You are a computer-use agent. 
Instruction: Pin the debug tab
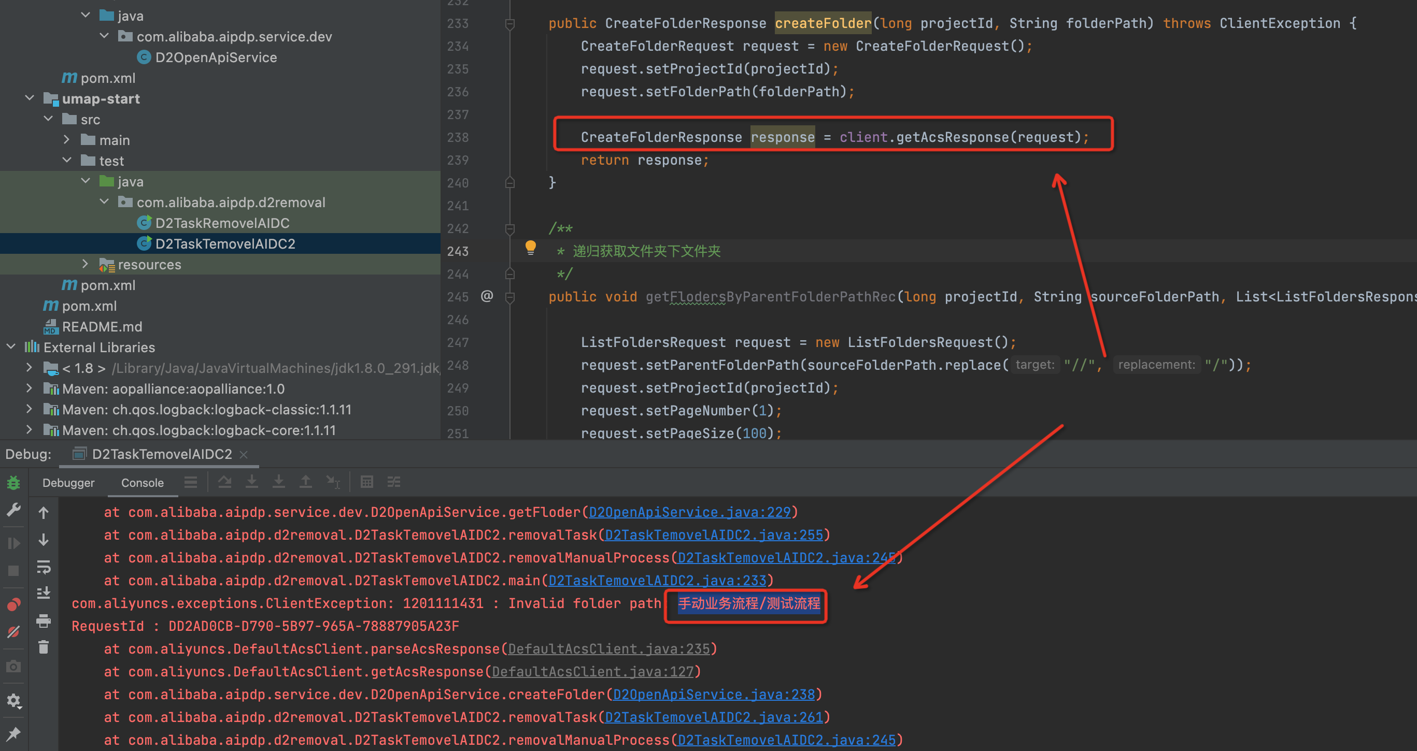14,733
